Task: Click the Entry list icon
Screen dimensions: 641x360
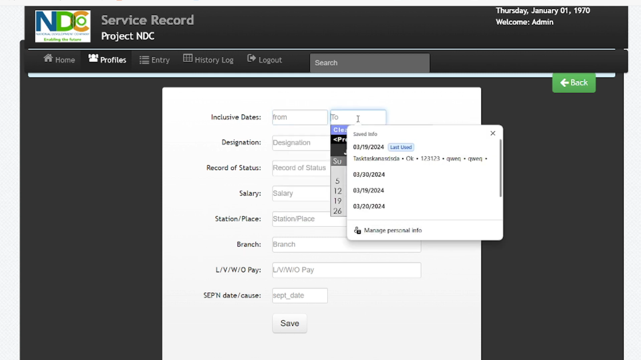Action: [144, 60]
